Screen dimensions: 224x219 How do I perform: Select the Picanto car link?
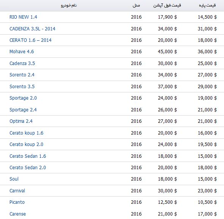(17, 202)
